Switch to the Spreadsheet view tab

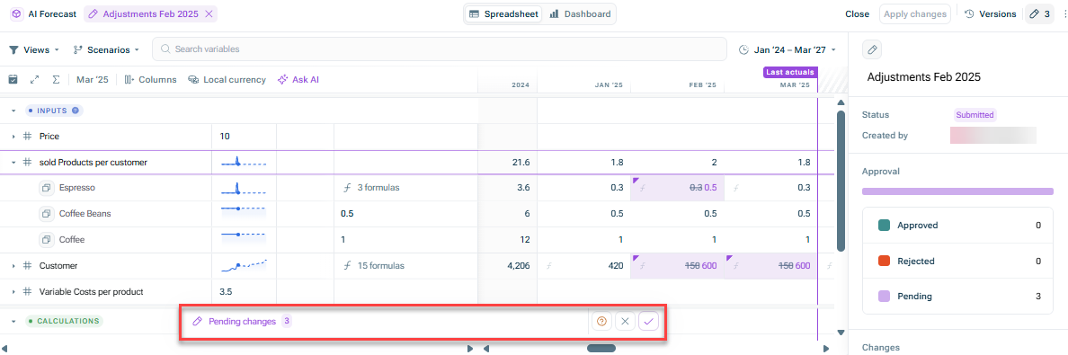(x=504, y=13)
